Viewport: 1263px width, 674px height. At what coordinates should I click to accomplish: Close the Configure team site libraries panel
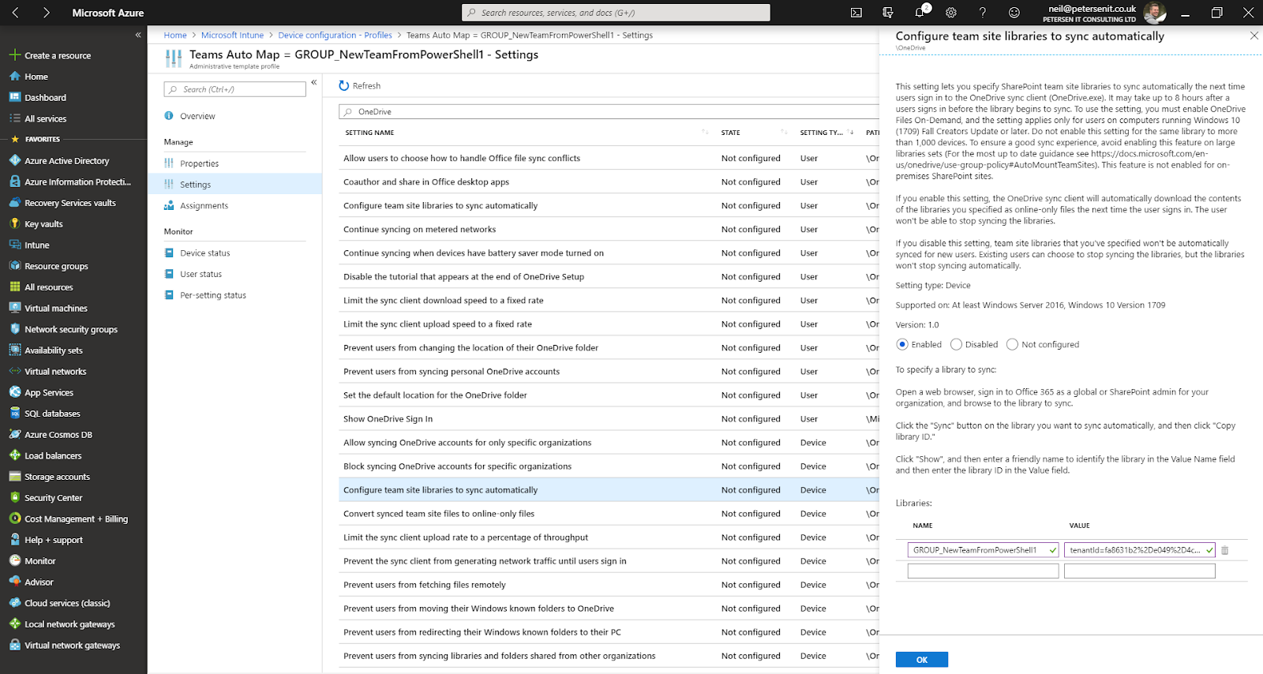[1254, 36]
